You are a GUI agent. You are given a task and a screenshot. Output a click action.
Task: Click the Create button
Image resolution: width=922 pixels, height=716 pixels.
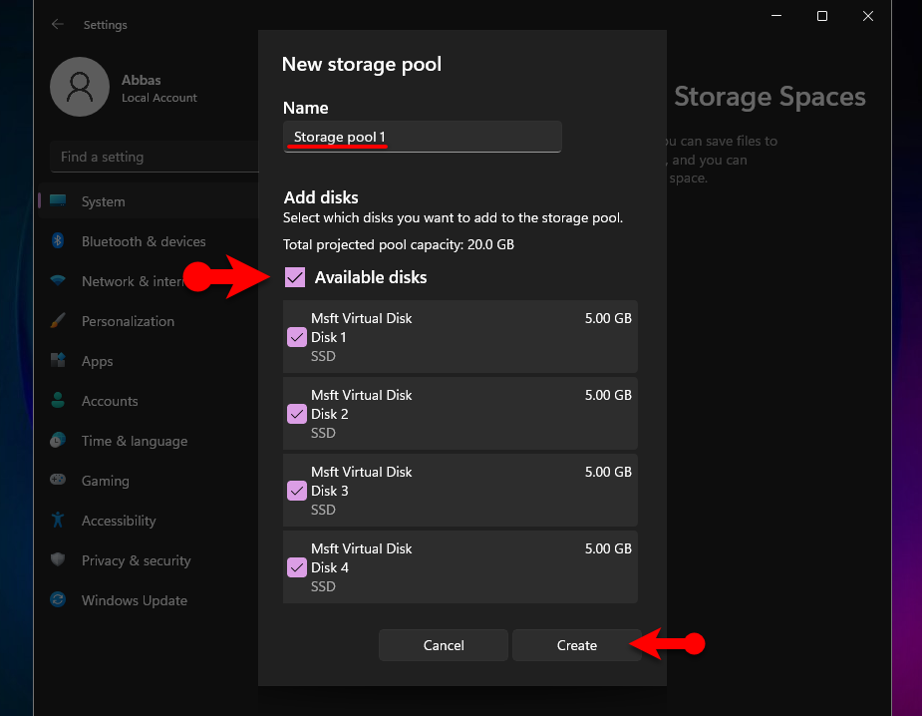[x=577, y=645]
